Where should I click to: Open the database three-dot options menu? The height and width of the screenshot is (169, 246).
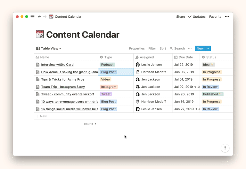point(190,49)
